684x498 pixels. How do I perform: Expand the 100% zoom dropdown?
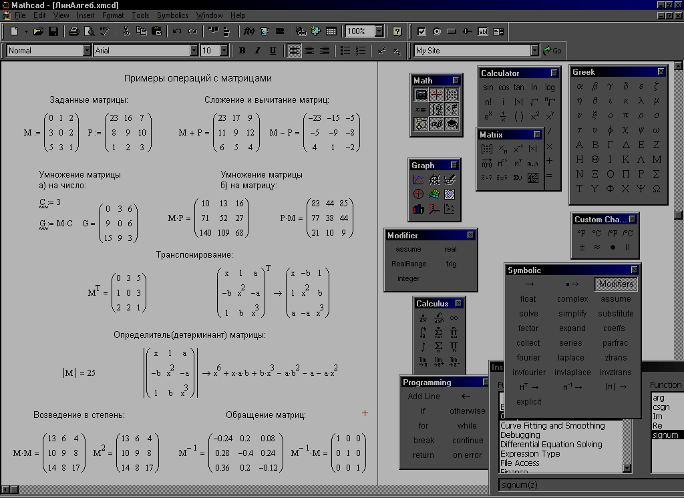point(379,31)
